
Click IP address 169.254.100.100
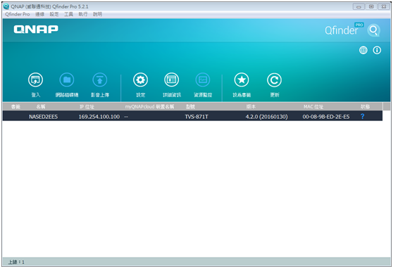coord(99,117)
